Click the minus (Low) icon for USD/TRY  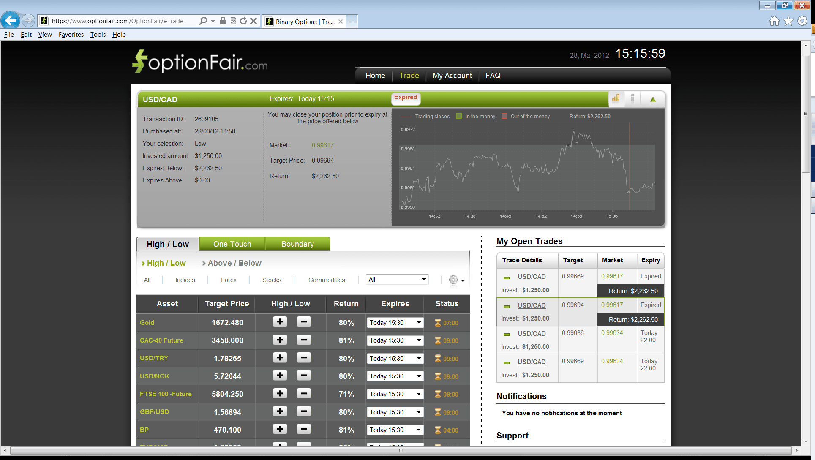point(303,357)
